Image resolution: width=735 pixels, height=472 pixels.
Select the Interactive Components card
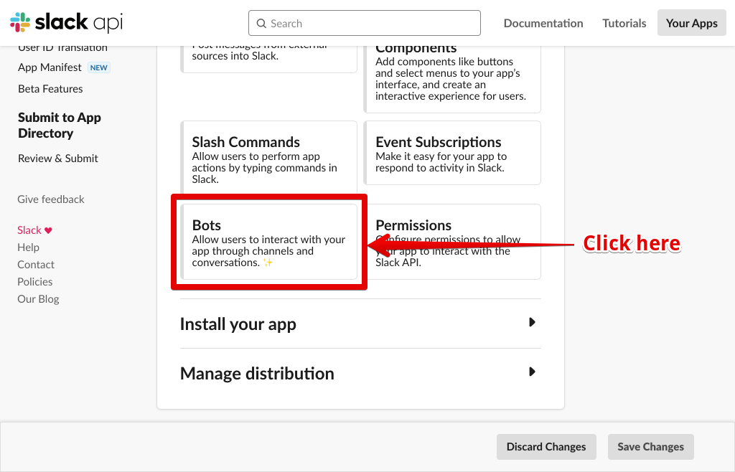coord(452,79)
